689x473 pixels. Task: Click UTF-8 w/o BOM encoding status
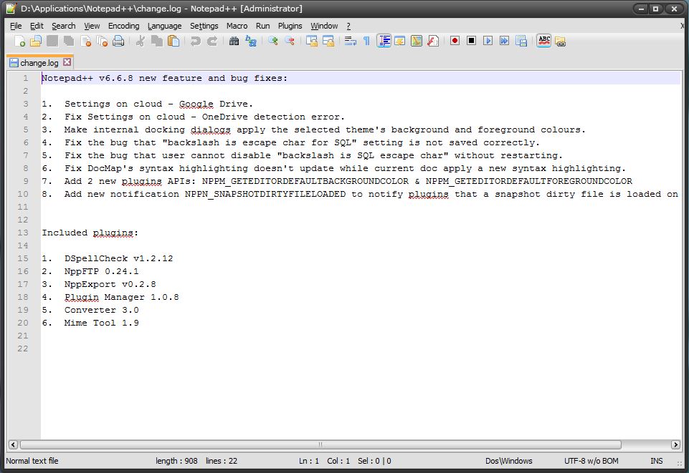pyautogui.click(x=591, y=461)
